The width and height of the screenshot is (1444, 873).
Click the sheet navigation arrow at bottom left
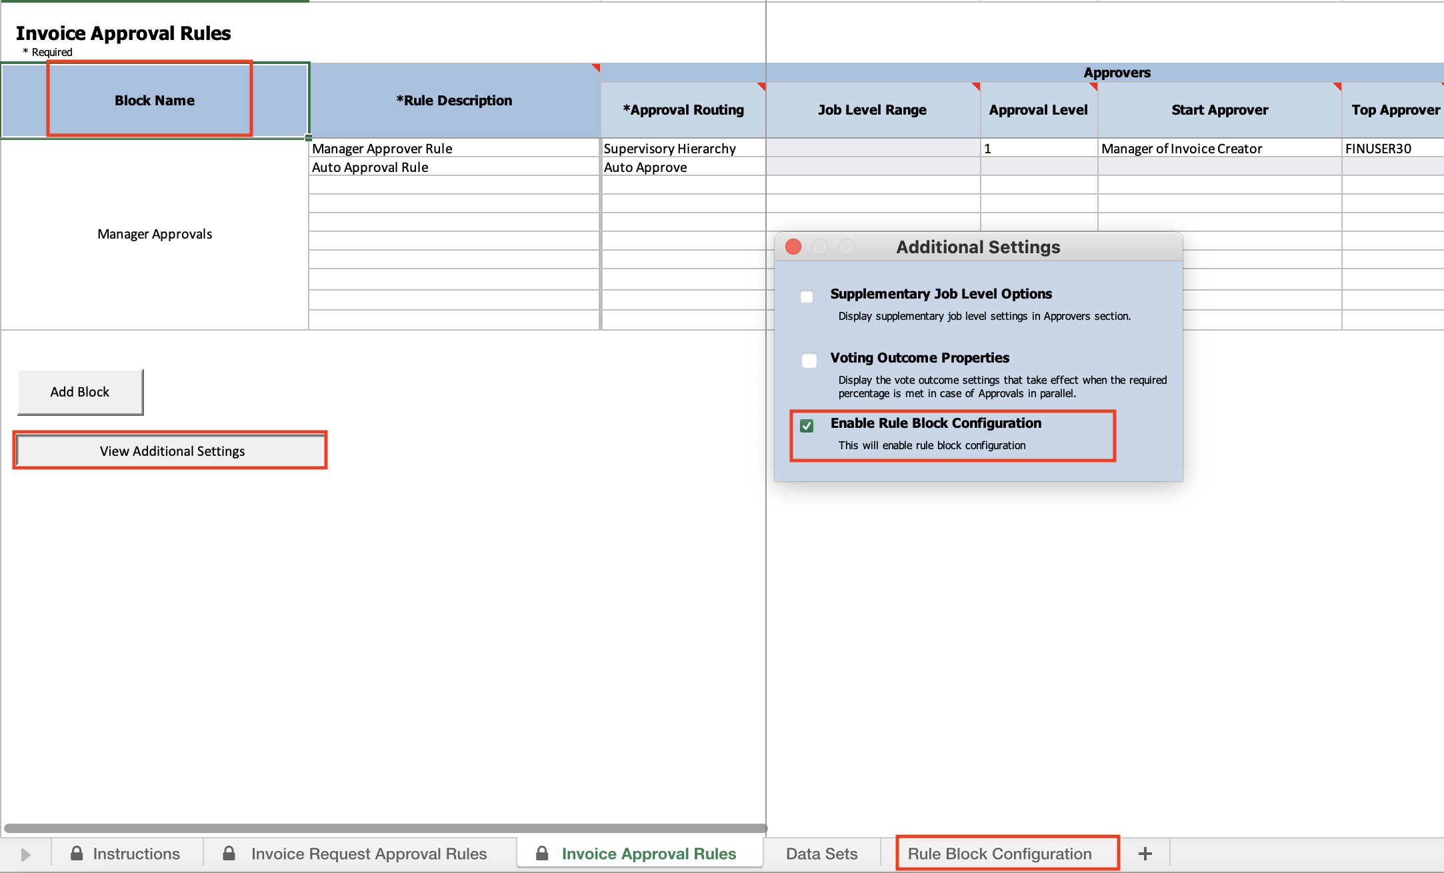25,854
